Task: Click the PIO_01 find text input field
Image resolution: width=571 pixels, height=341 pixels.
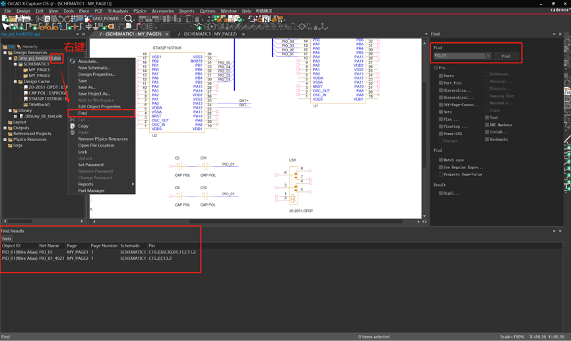Action: pos(459,55)
